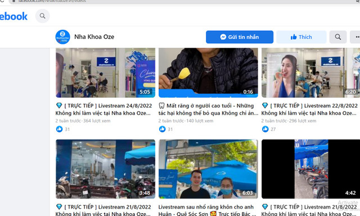This screenshot has width=360, height=216.
Task: Open title Livestream 22/8/2022 Không khí làm việc
Action: 309,109
